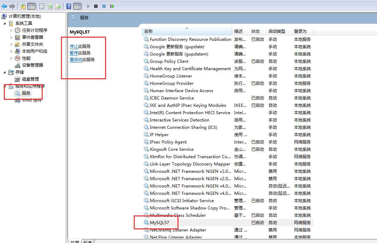This screenshot has height=243, width=377.
Task: Select the IPsec Policy Agent service
Action: (168, 142)
